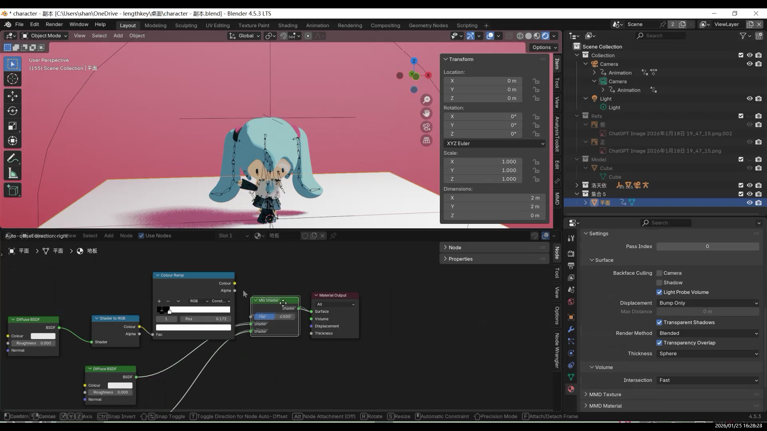Open the Render Method Blended dropdown

[707, 333]
